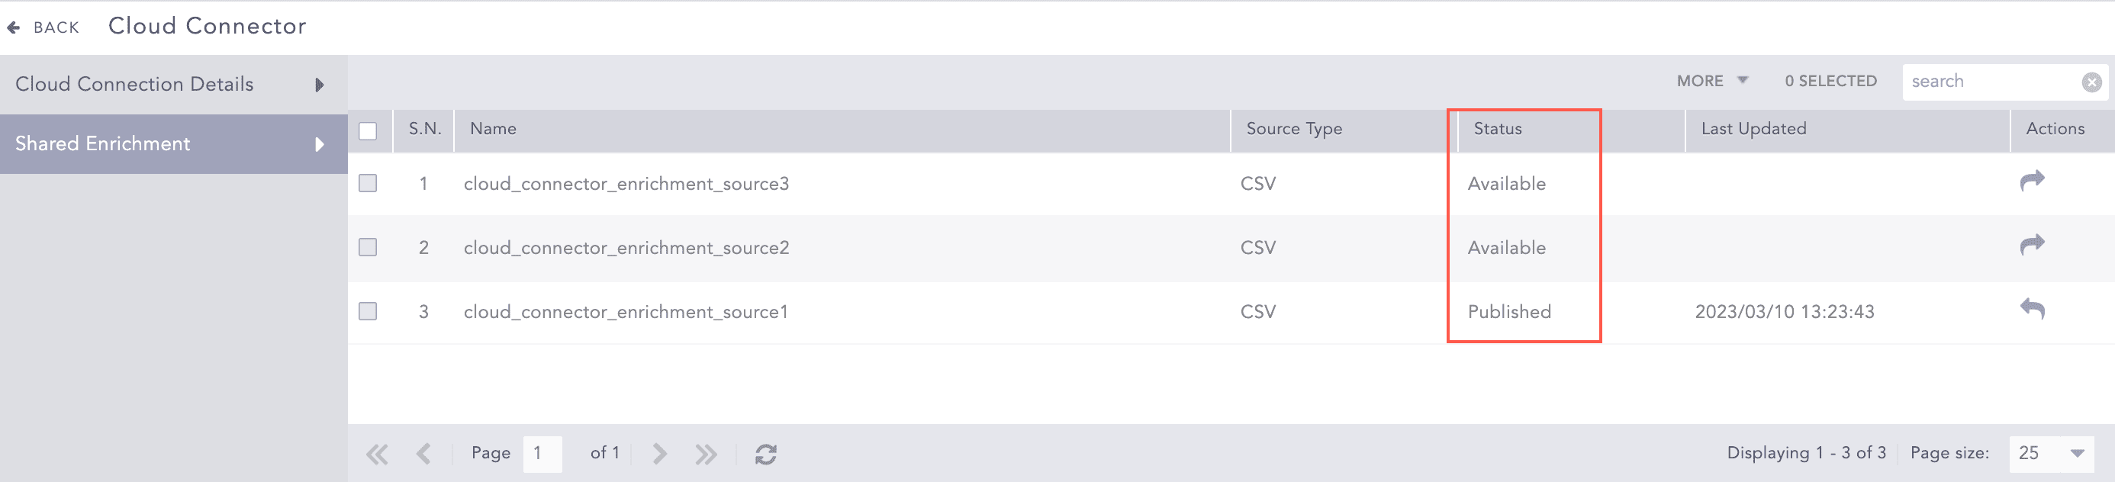Click the publish arrow for cloud_connector_enrichment_source2
The height and width of the screenshot is (482, 2115).
[2032, 245]
